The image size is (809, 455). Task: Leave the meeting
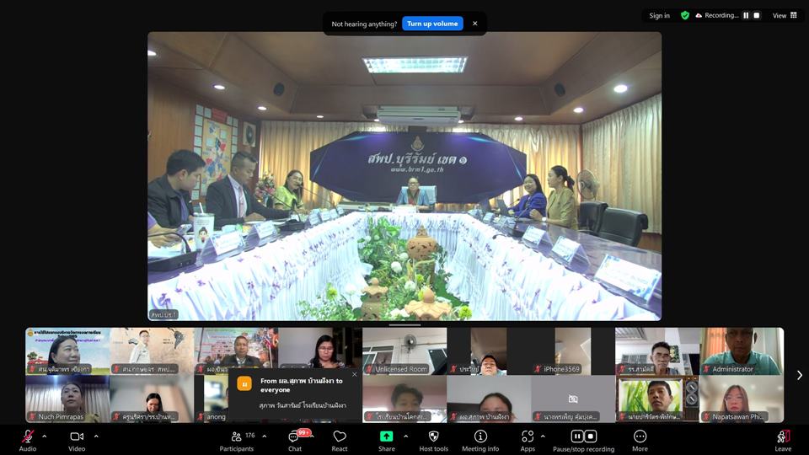tap(783, 441)
